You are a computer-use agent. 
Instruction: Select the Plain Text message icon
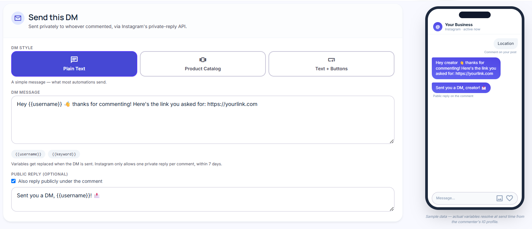pyautogui.click(x=74, y=59)
